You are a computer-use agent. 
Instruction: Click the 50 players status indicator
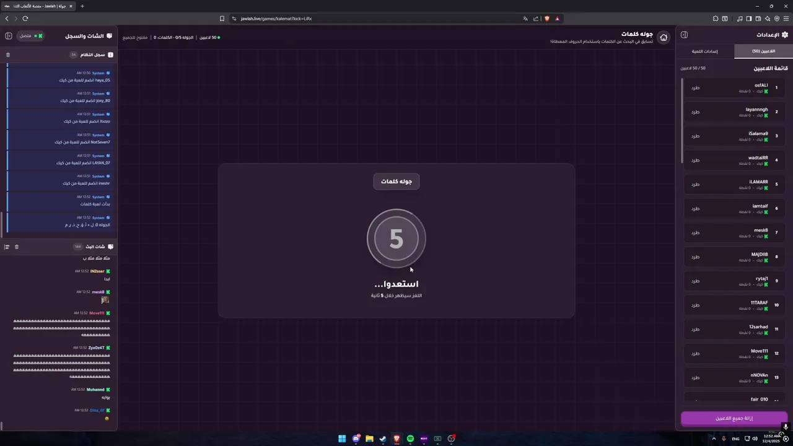[x=209, y=38]
